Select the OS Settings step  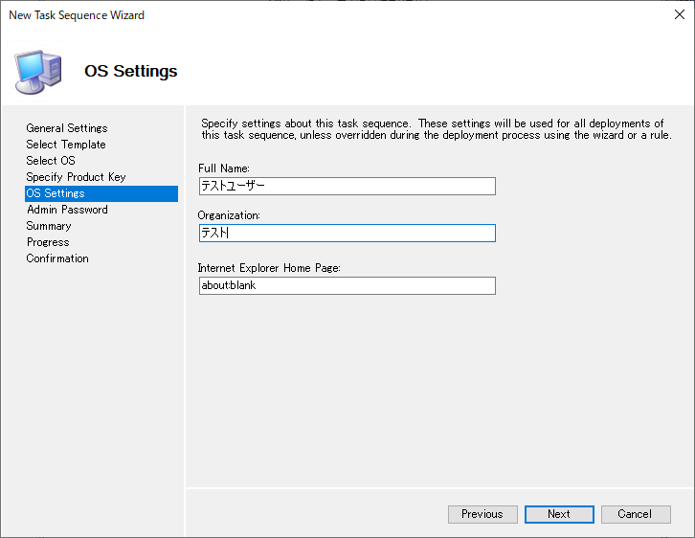[56, 193]
